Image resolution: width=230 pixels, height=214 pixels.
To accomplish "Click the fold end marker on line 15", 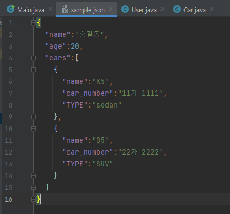I will point(33,187).
